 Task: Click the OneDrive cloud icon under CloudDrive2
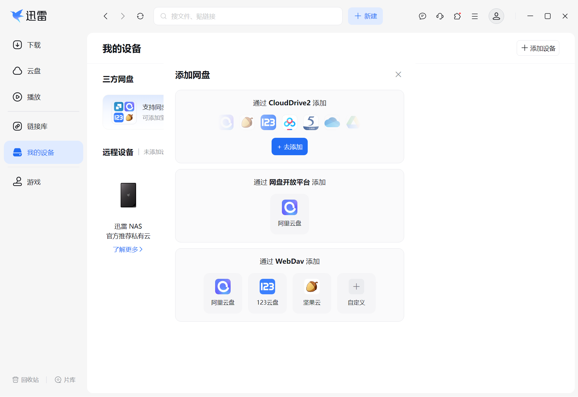coord(332,122)
